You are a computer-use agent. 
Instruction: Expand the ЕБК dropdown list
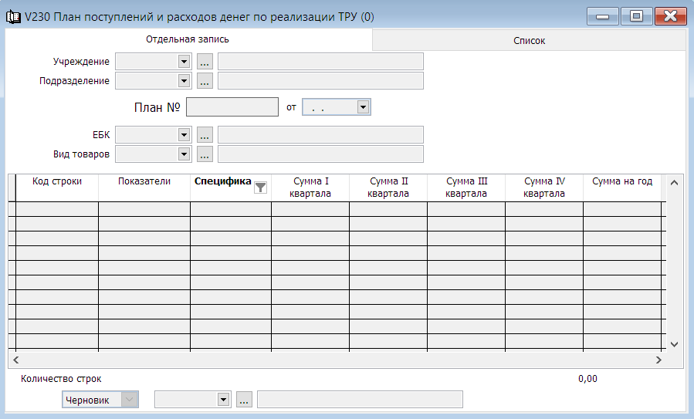pos(185,135)
